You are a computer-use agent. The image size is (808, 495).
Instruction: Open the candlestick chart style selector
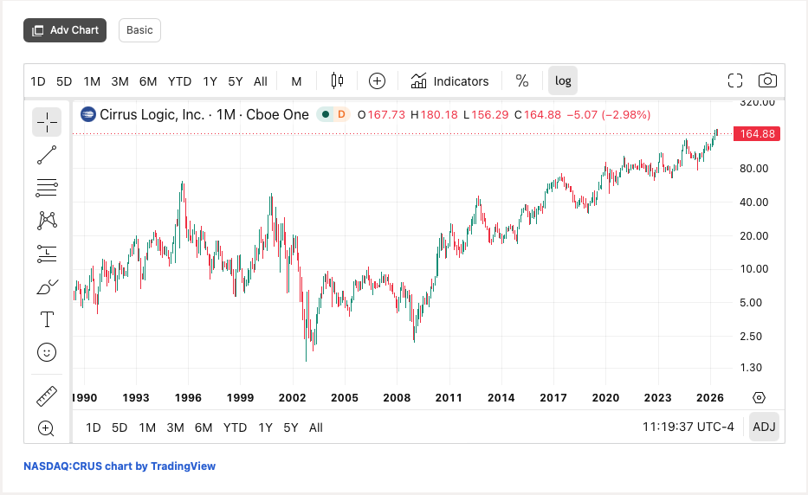[x=337, y=80]
